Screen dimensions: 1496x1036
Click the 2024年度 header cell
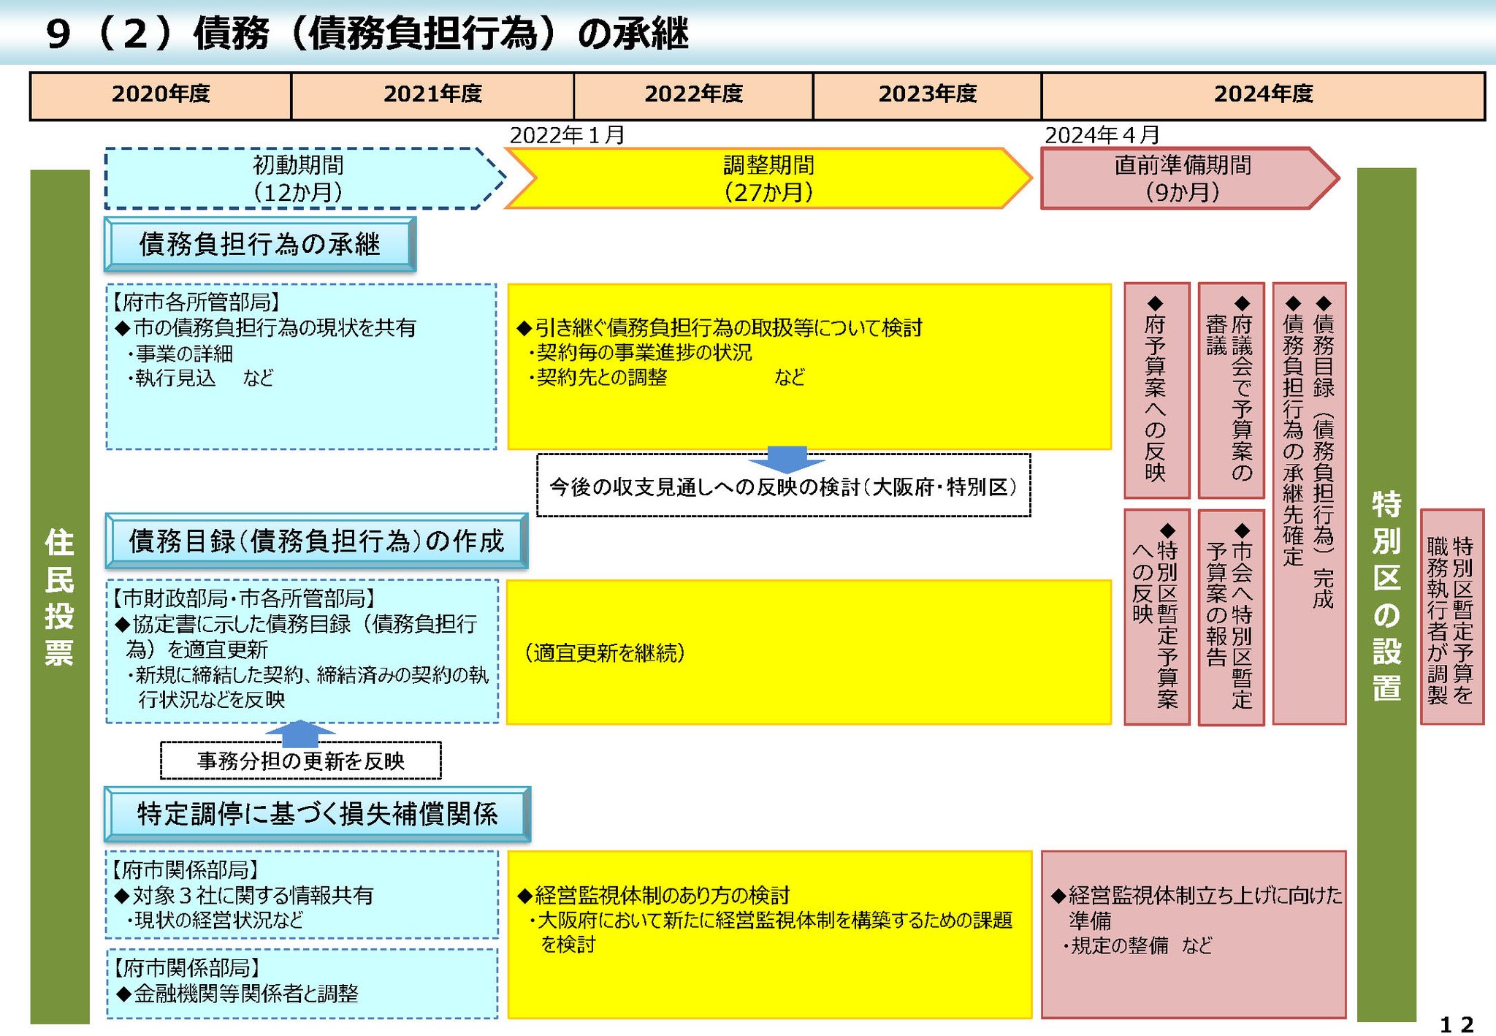click(1263, 95)
